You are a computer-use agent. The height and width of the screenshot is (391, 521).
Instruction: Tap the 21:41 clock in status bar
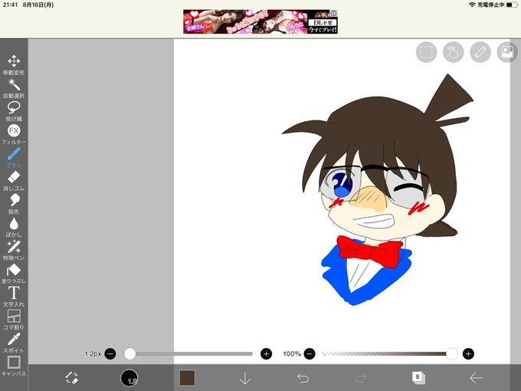click(10, 5)
